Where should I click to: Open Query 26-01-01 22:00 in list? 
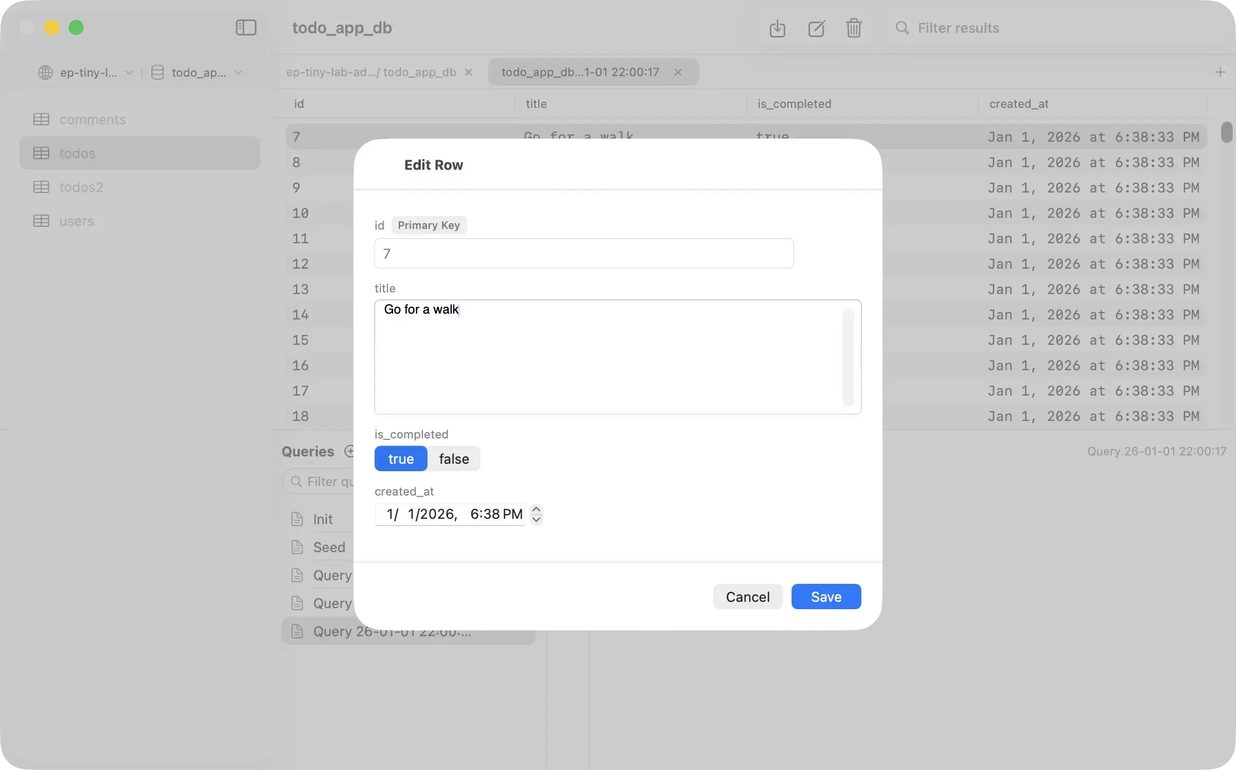(408, 631)
